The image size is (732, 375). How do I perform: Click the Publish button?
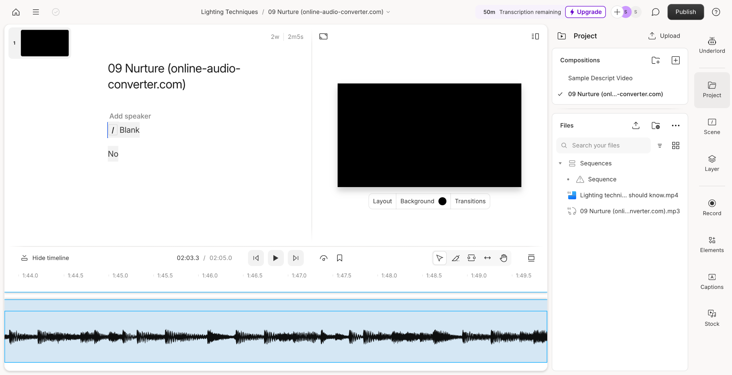point(685,12)
